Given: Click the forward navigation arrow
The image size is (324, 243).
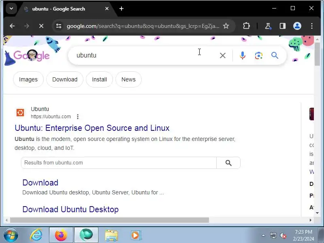Looking at the screenshot, I should pyautogui.click(x=27, y=26).
